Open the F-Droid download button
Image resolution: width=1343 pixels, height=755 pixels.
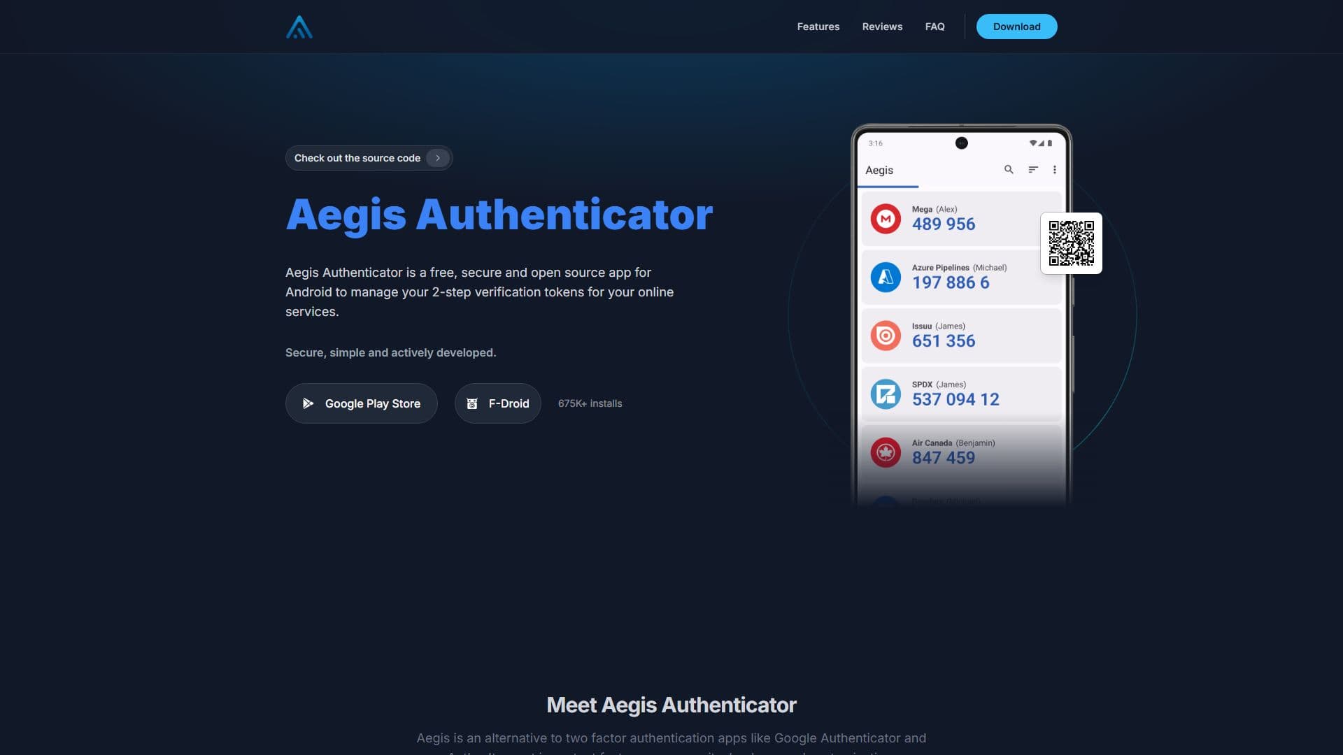[x=497, y=403]
